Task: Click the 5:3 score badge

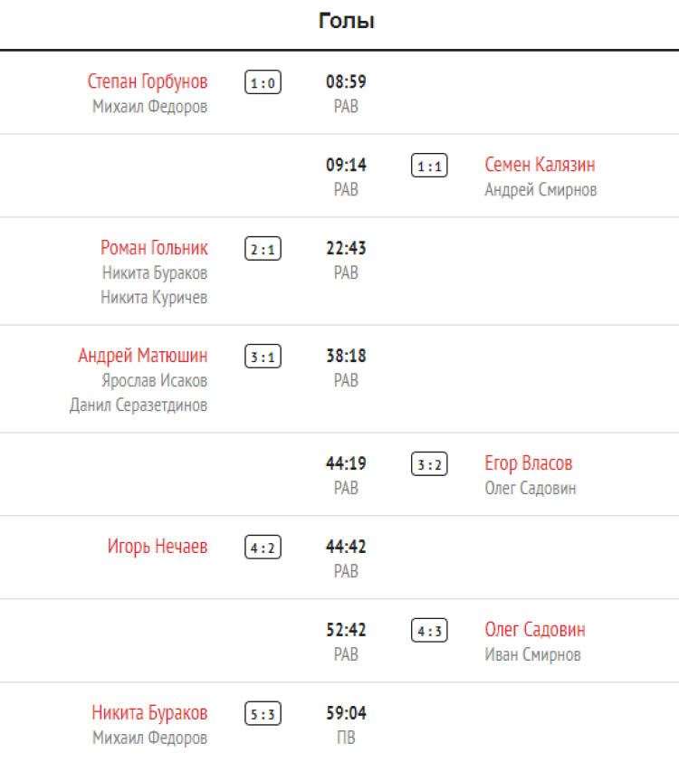Action: click(263, 714)
